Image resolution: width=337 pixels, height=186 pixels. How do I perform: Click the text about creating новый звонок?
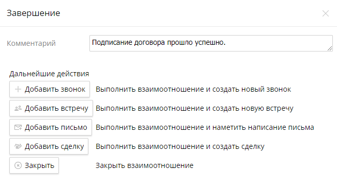click(x=193, y=89)
